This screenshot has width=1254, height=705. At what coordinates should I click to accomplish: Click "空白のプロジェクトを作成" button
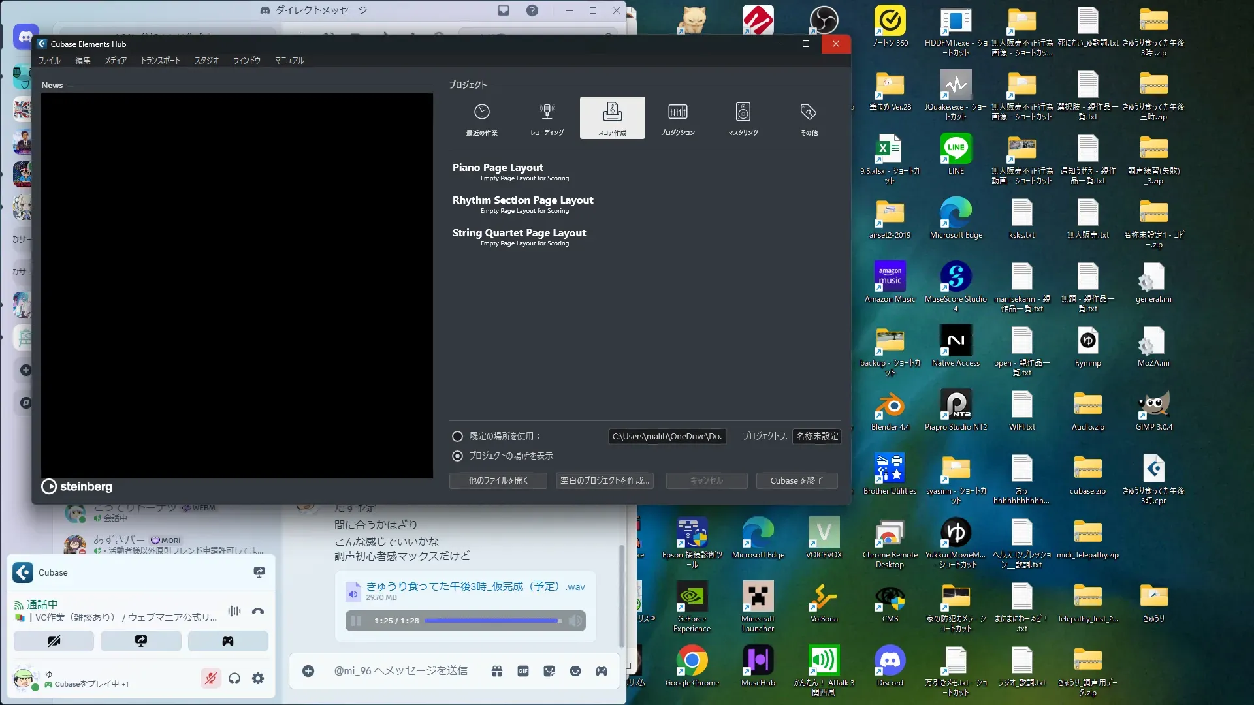(605, 480)
